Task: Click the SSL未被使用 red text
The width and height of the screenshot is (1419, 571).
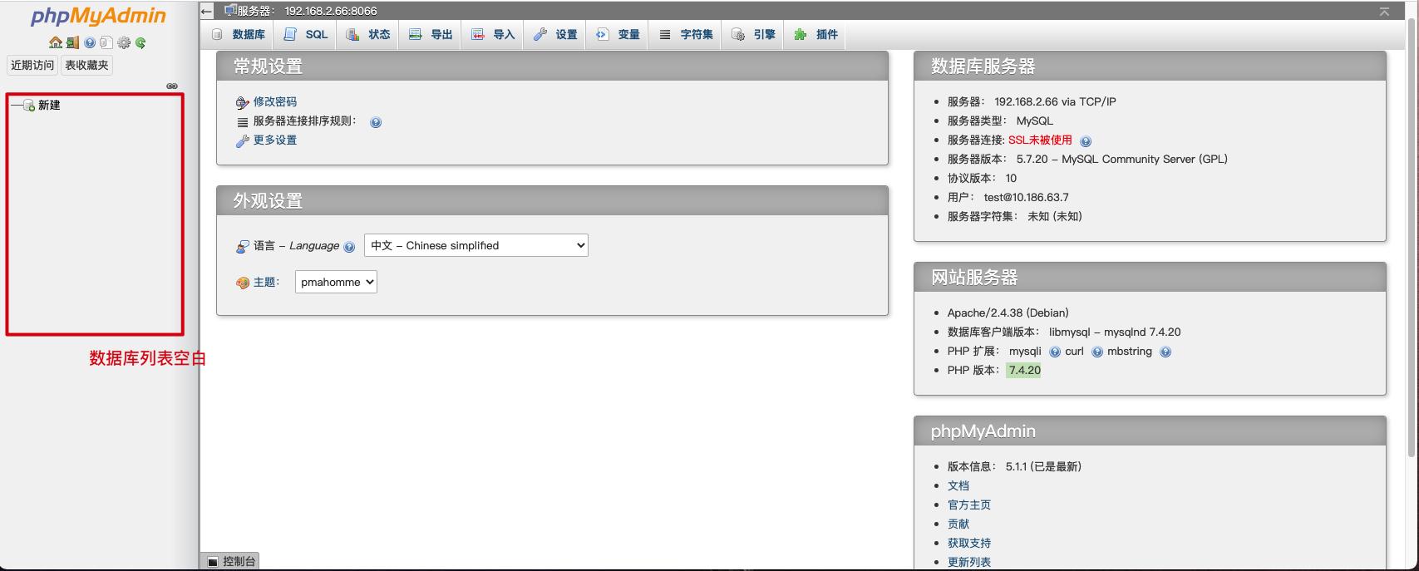Action: (x=1040, y=140)
